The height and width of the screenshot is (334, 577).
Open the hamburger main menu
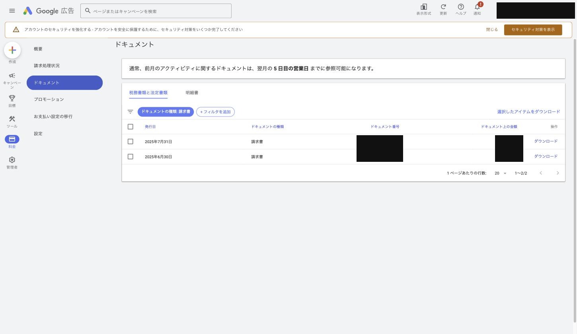click(12, 11)
